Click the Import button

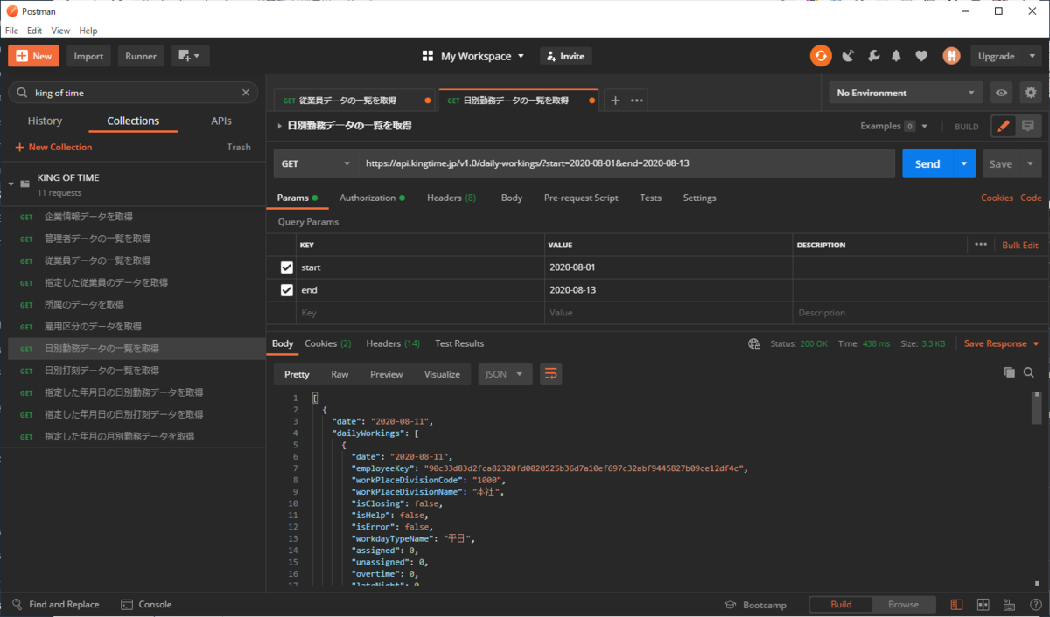88,56
